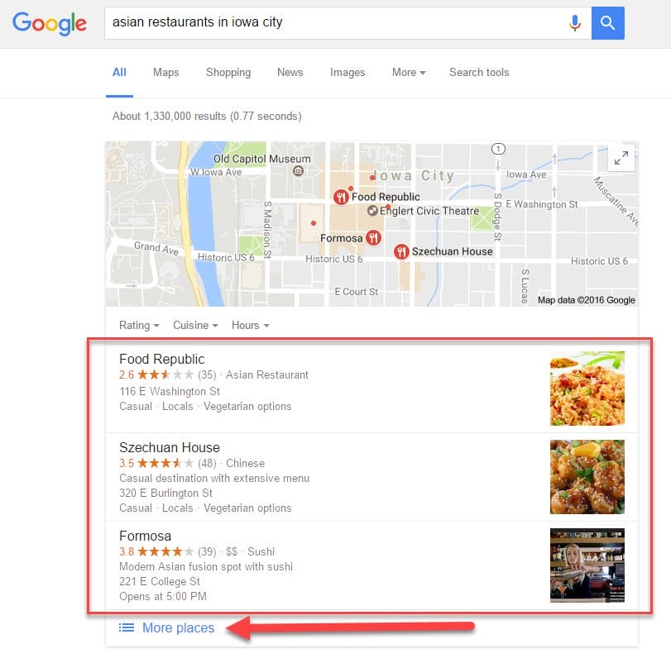Open Search tools options
This screenshot has width=671, height=663.
tap(479, 72)
